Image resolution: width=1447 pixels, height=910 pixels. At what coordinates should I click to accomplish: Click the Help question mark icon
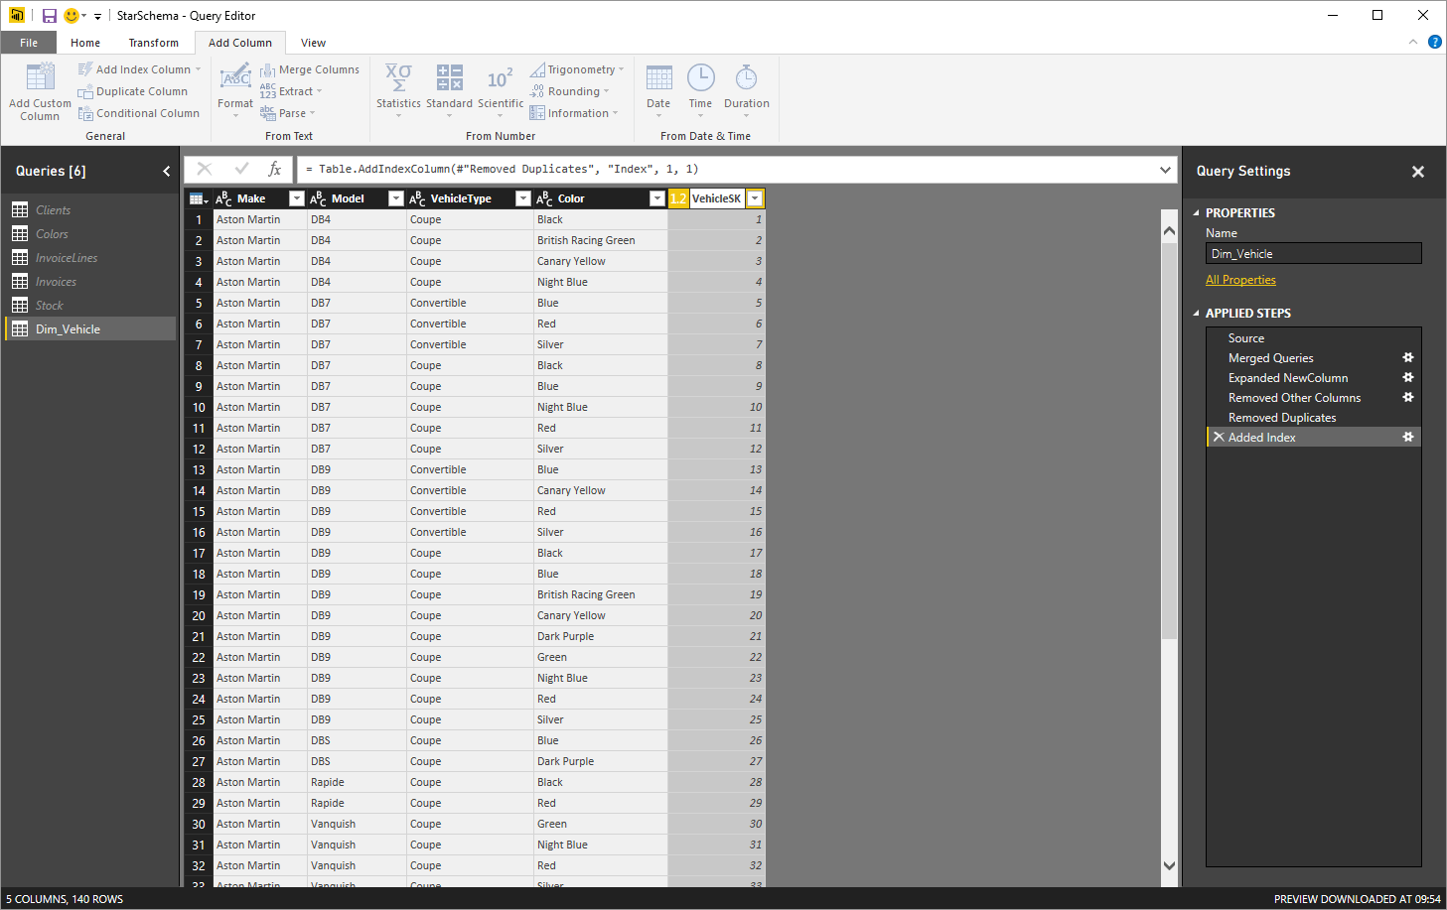(1434, 42)
